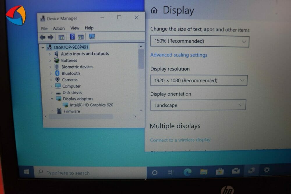Open the View menu
The height and width of the screenshot is (194, 291).
pyautogui.click(x=75, y=28)
